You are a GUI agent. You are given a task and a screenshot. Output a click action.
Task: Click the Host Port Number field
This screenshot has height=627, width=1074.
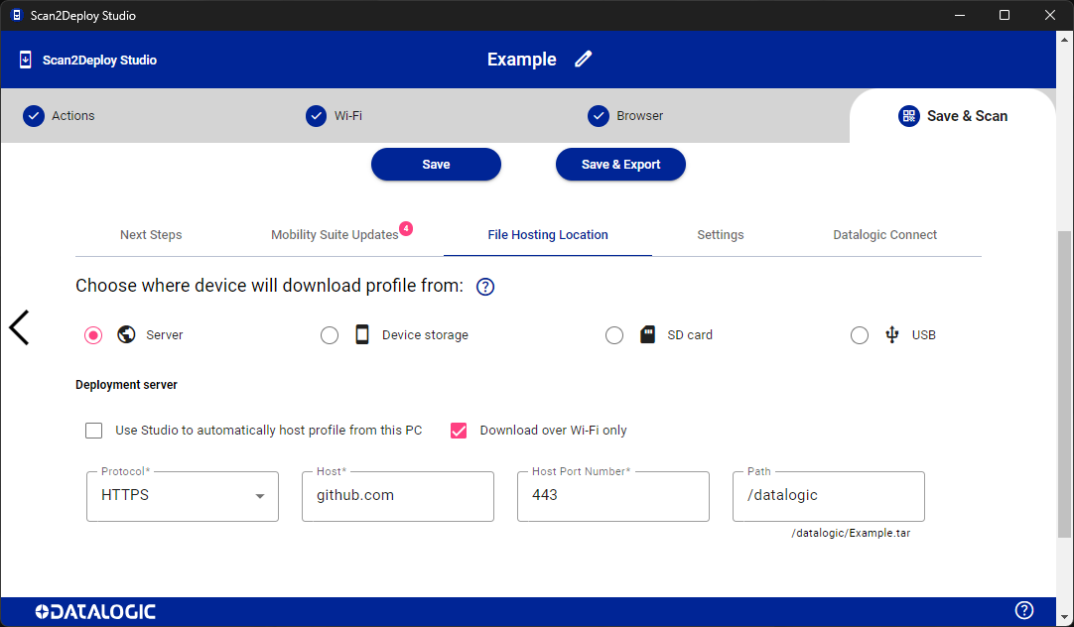pos(613,496)
